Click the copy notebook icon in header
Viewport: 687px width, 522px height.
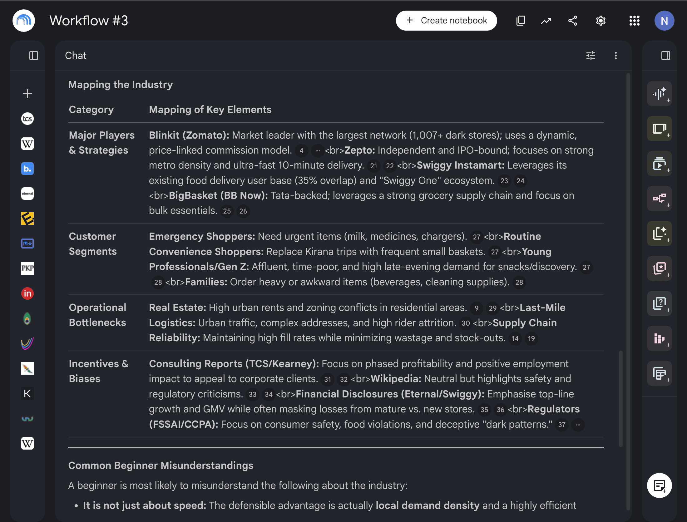[521, 21]
